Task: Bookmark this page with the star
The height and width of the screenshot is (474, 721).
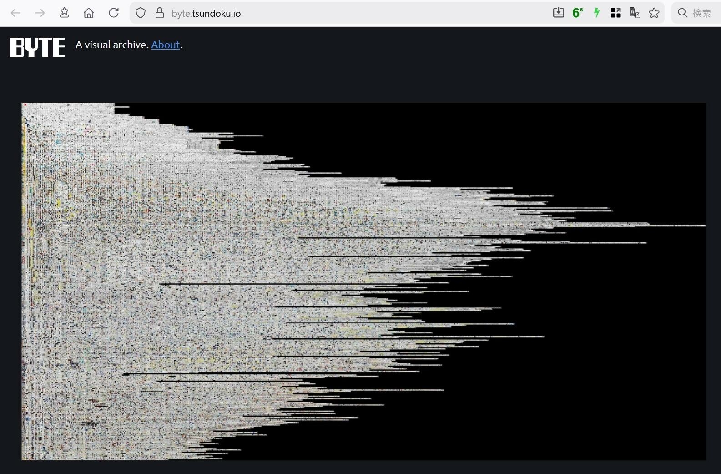Action: click(654, 13)
